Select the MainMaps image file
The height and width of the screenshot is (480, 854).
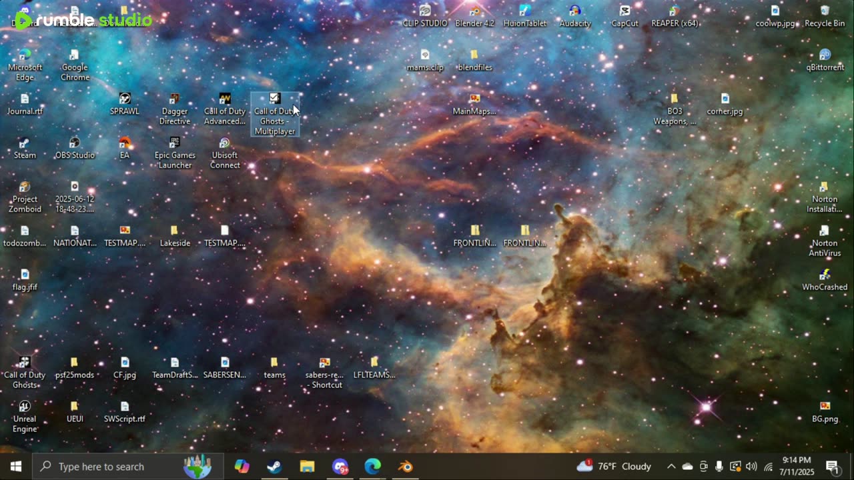474,104
